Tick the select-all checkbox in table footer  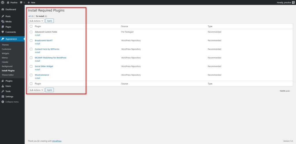(31, 84)
